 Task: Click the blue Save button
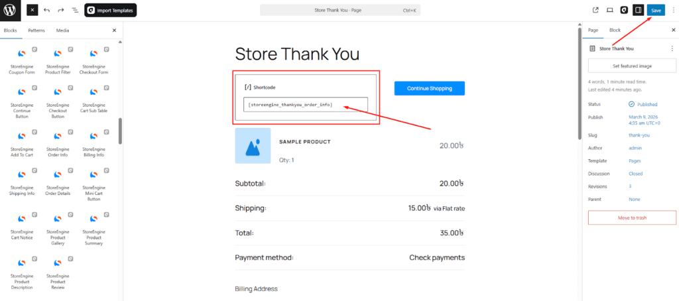(x=656, y=10)
